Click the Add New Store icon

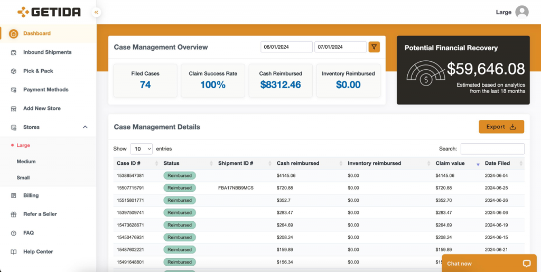click(13, 109)
